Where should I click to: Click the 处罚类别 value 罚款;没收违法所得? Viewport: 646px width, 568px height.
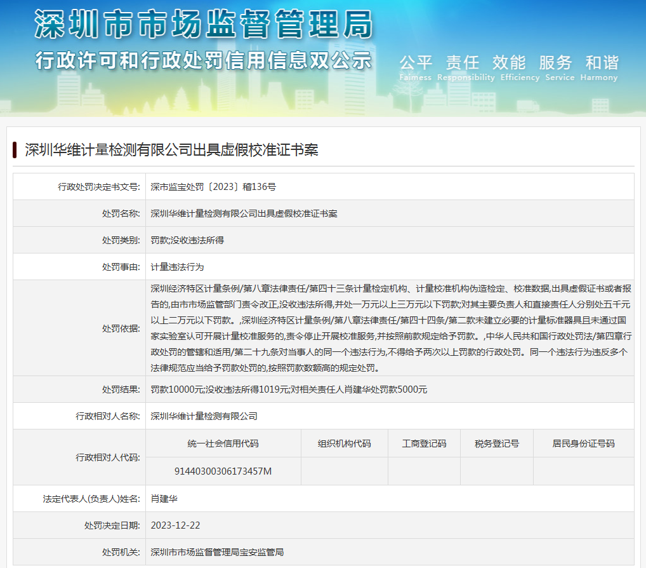click(187, 240)
